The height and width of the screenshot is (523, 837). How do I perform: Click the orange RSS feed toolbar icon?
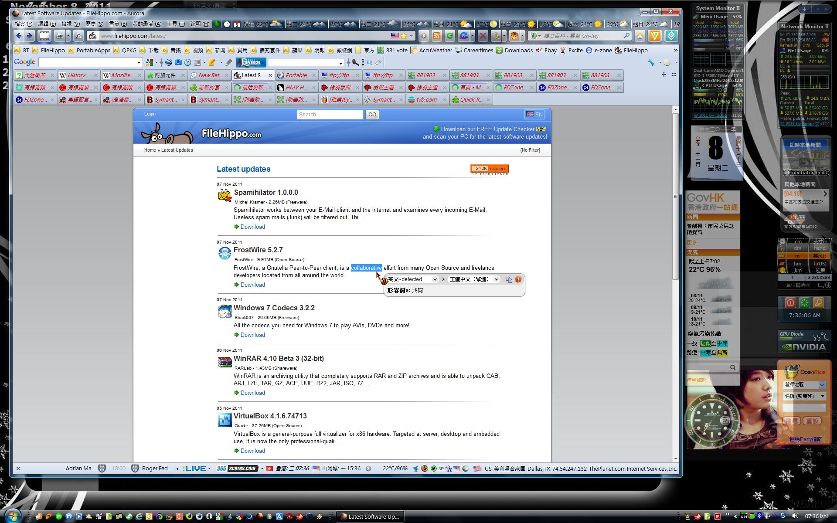(436, 36)
